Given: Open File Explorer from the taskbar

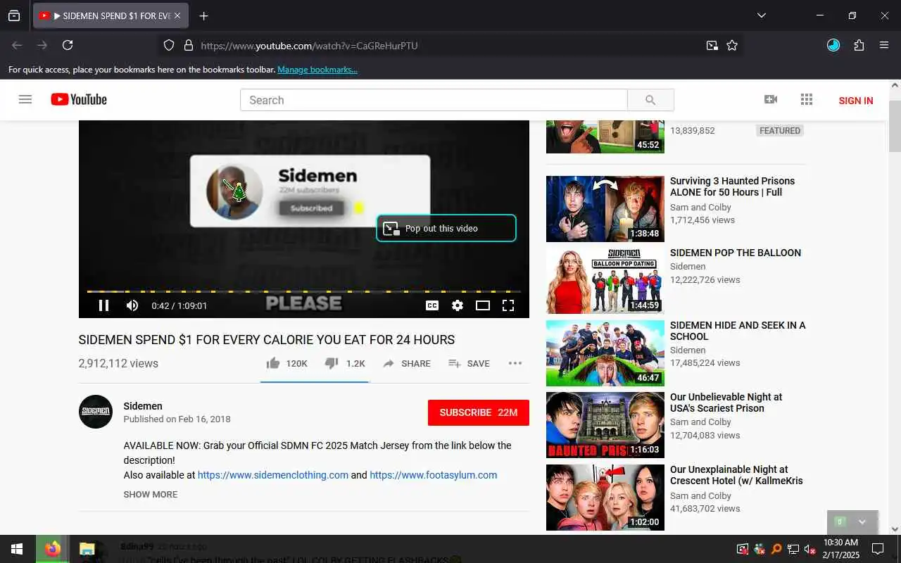Looking at the screenshot, I should tap(87, 549).
